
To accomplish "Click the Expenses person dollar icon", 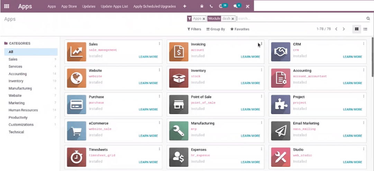I will [x=179, y=157].
